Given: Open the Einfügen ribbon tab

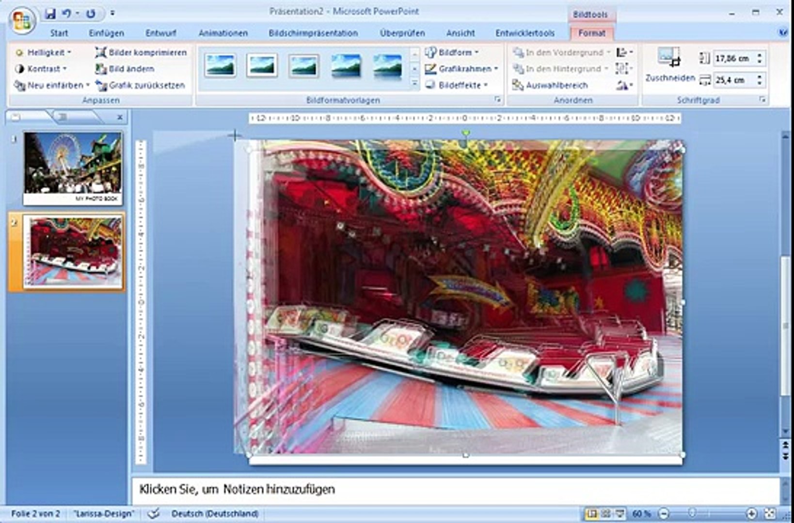Looking at the screenshot, I should click(107, 33).
